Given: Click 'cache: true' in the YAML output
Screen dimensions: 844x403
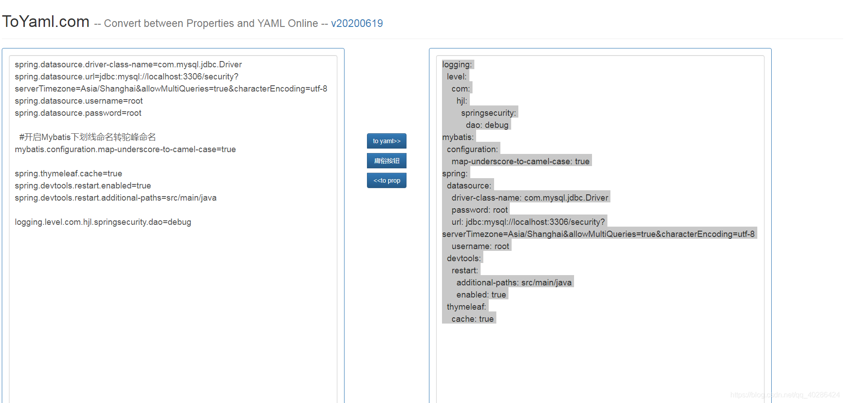Looking at the screenshot, I should coord(473,319).
